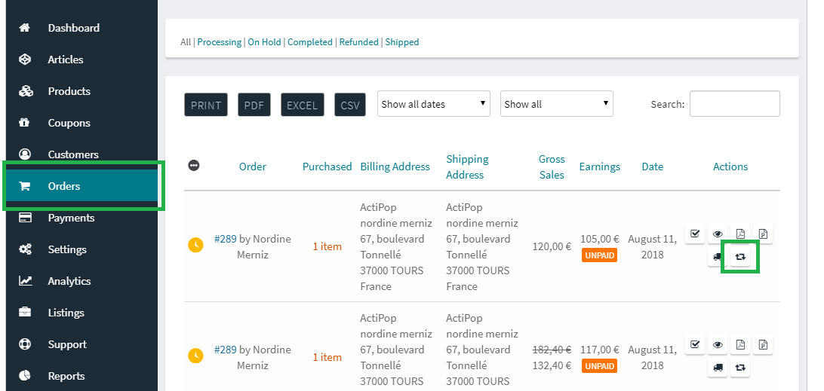824x391 pixels.
Task: View details of first order with eye icon
Action: [718, 234]
